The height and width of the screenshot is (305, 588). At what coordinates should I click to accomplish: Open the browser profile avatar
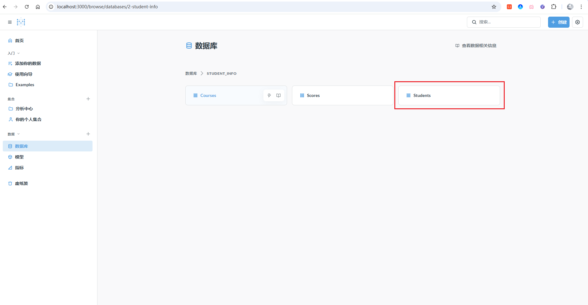(570, 7)
